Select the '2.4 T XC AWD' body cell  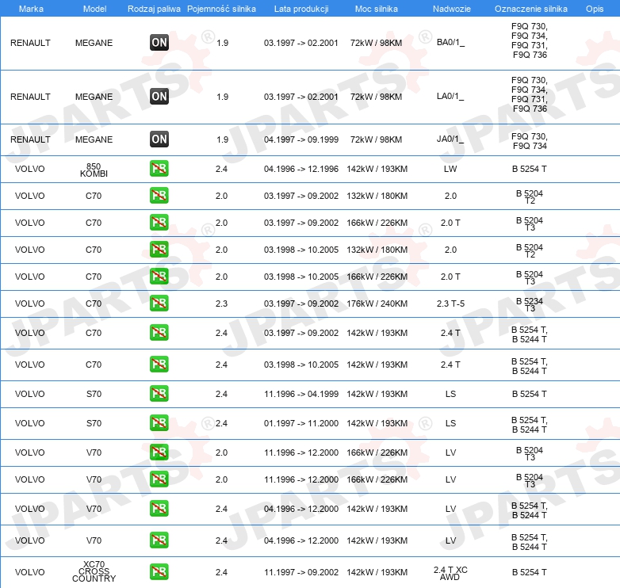pyautogui.click(x=450, y=574)
